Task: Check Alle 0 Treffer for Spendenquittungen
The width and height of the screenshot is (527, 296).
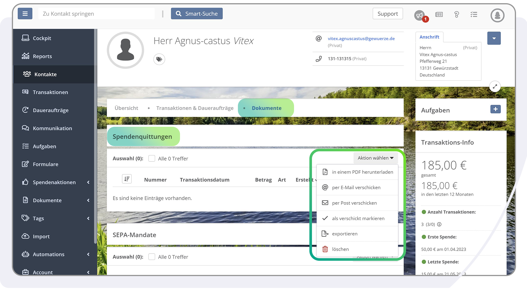Action: tap(152, 158)
